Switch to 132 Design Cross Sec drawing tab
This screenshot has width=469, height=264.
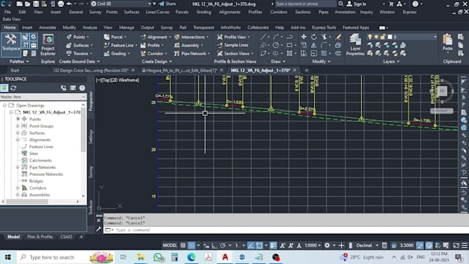pos(90,70)
